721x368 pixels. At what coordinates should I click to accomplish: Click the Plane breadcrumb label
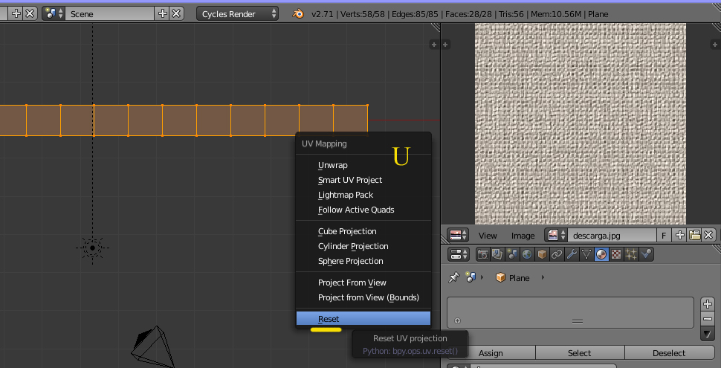[x=519, y=278]
